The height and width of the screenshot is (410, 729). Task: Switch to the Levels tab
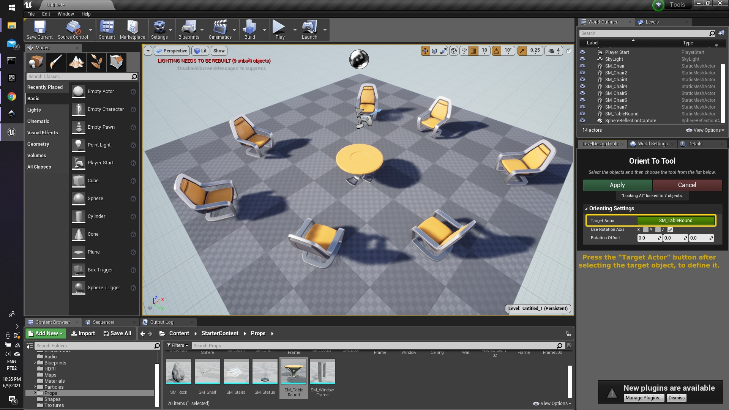(x=652, y=22)
